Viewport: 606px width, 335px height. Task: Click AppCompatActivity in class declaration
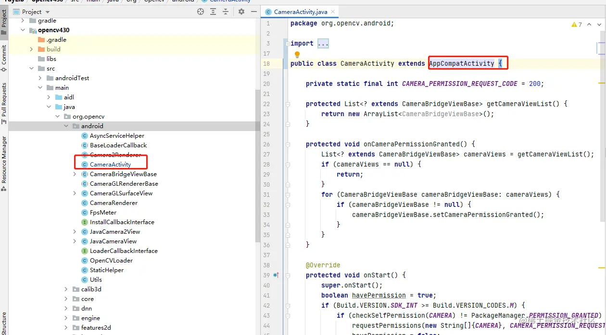462,63
